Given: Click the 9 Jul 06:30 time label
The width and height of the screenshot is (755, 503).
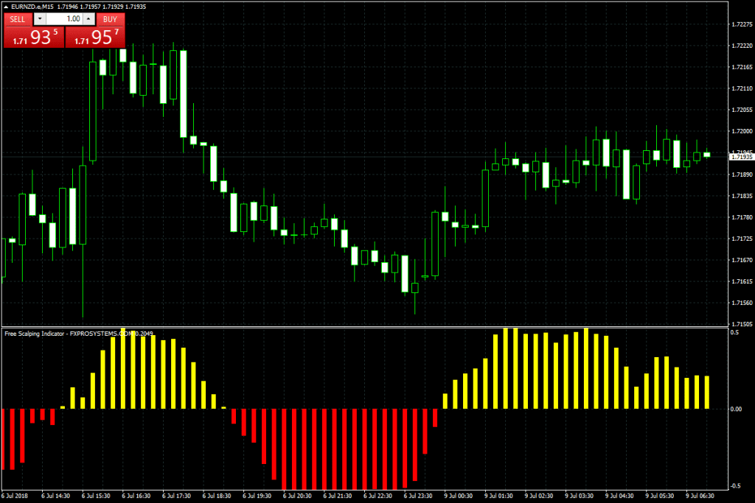Looking at the screenshot, I should coord(700,497).
